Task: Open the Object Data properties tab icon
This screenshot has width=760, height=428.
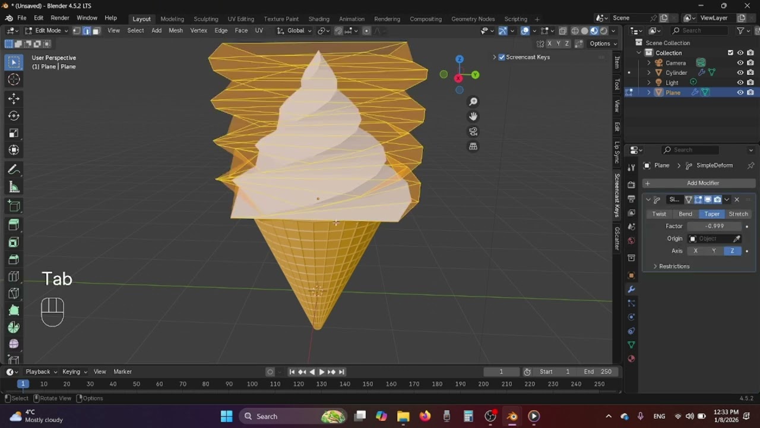Action: [631, 345]
